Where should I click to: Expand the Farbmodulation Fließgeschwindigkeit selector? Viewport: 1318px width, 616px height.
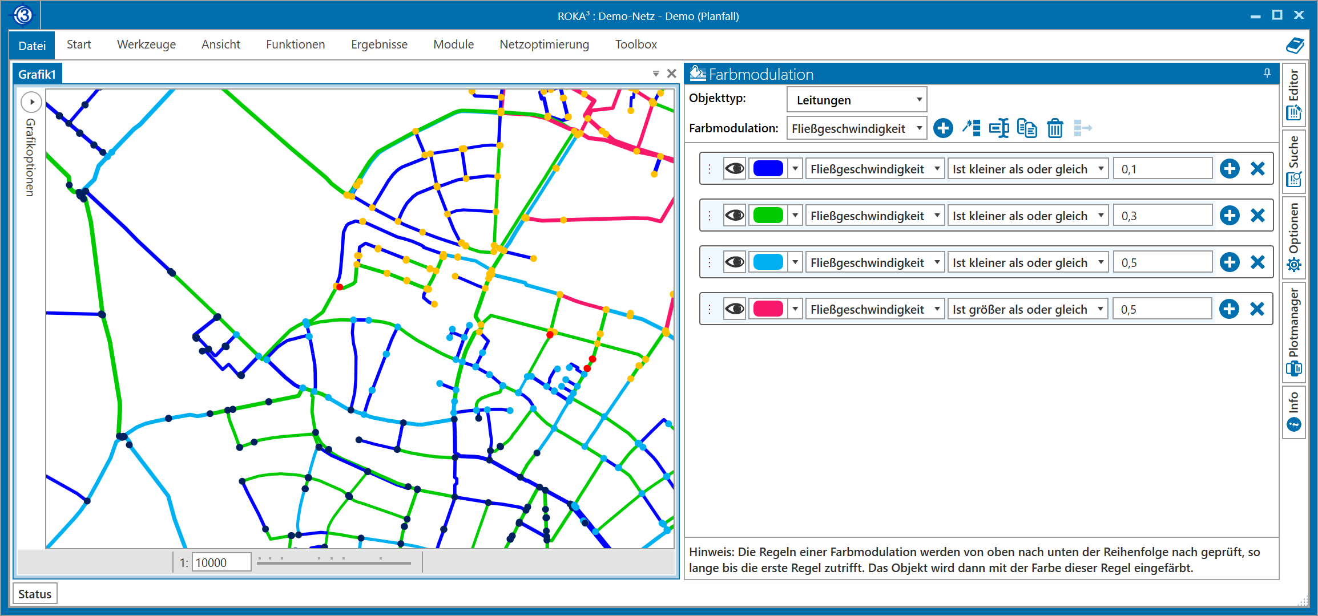(x=856, y=128)
